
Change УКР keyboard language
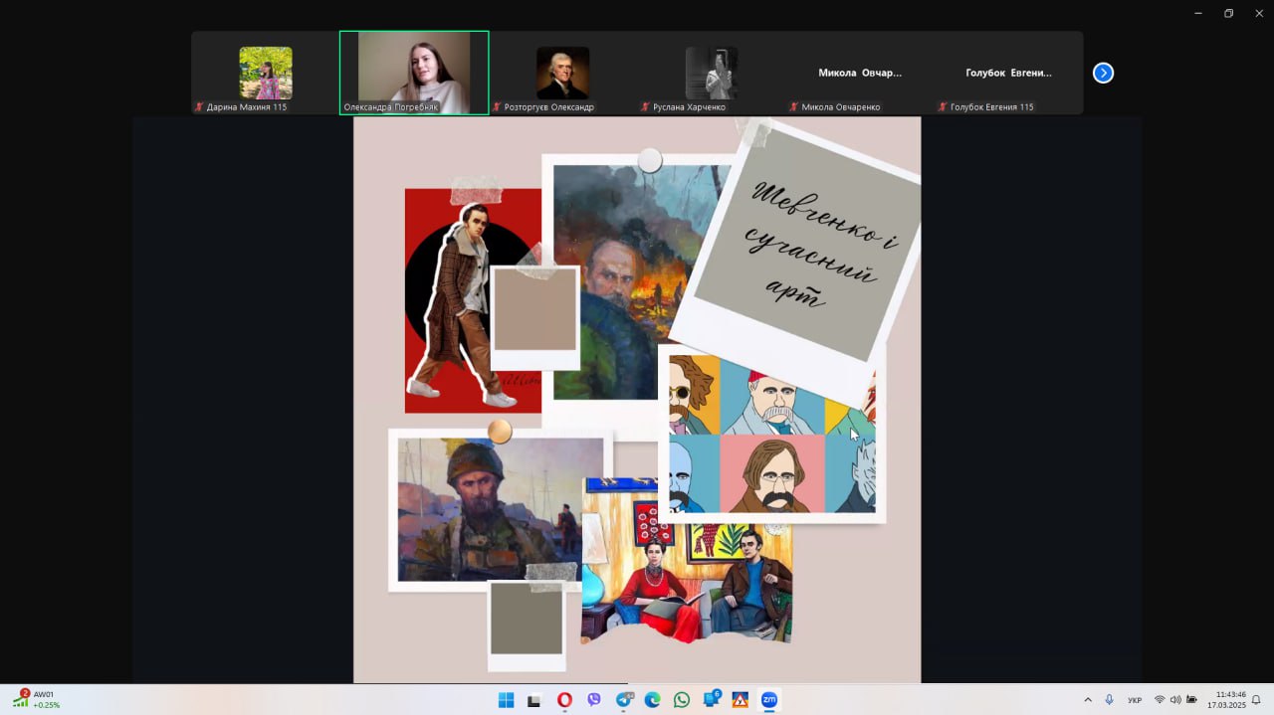[1135, 700]
